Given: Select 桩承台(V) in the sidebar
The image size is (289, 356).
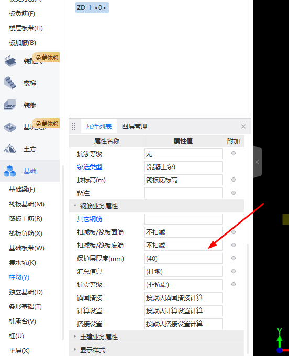Looking at the screenshot, I should point(22,321).
